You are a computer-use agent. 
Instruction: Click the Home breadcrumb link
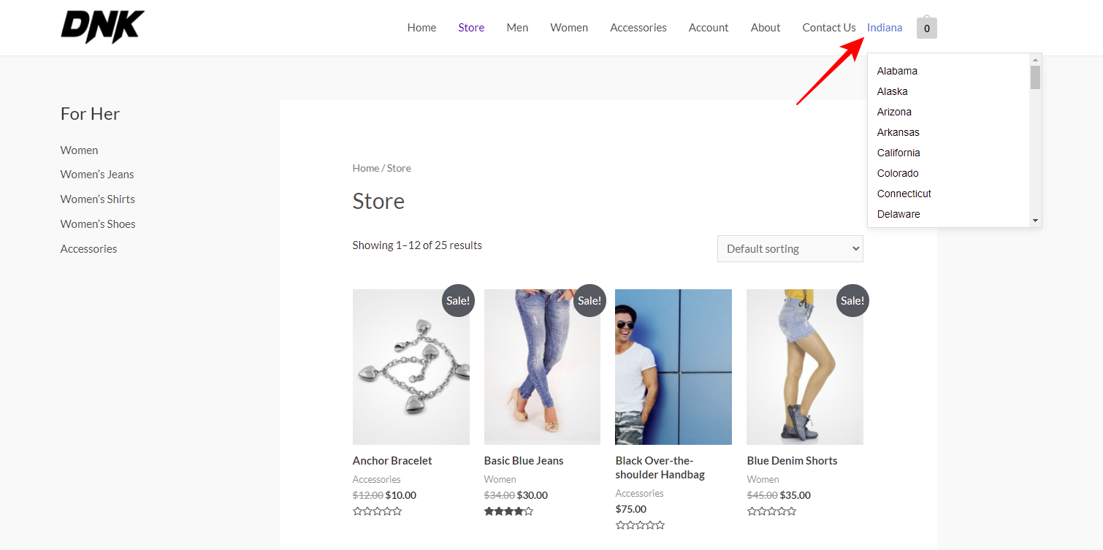(x=365, y=168)
